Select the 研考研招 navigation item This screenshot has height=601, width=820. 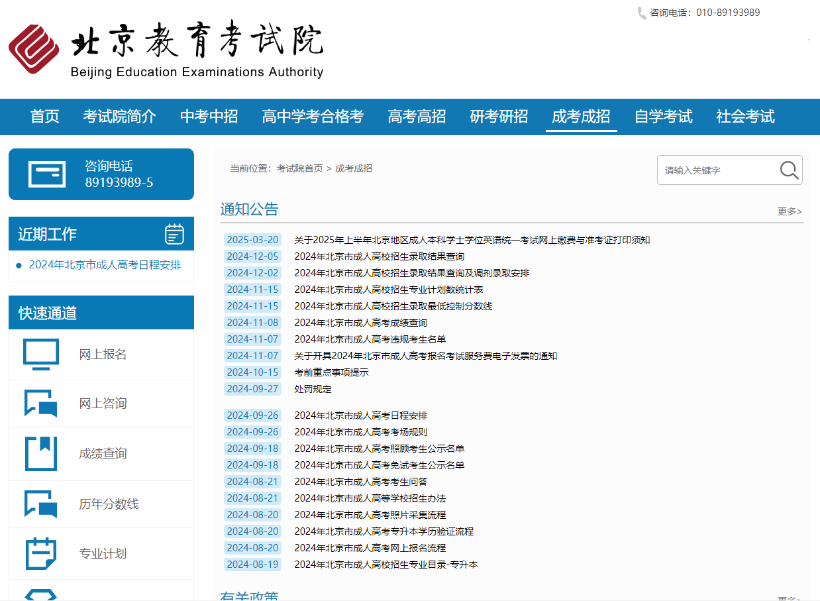coord(499,117)
